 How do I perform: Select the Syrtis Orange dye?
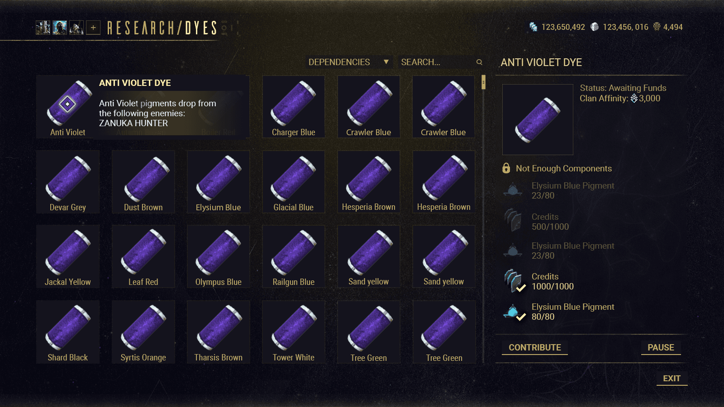[143, 332]
